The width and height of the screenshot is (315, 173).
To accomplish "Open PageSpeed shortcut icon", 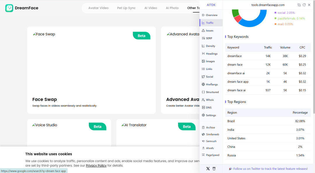I will (203, 155).
